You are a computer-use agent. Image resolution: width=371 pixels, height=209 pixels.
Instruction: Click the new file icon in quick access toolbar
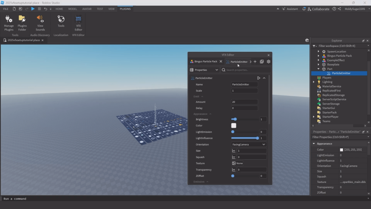coord(14,9)
